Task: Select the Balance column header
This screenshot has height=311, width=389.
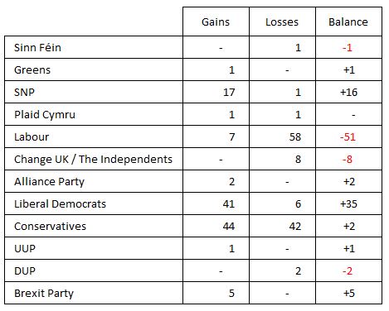Action: click(x=348, y=22)
